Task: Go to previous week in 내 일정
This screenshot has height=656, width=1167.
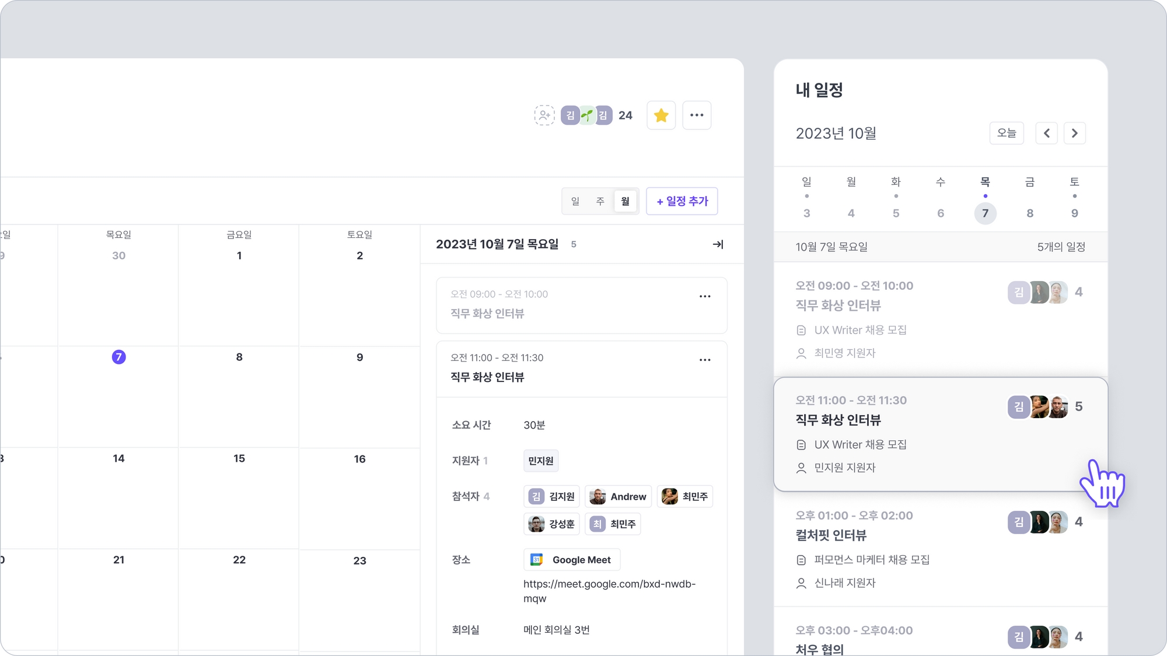Action: tap(1047, 134)
